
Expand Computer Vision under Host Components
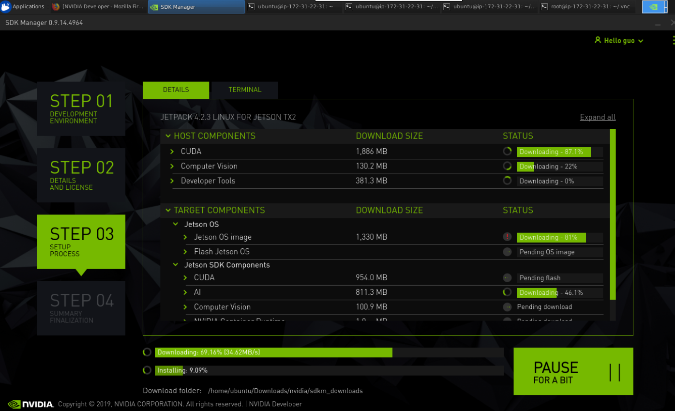(172, 166)
